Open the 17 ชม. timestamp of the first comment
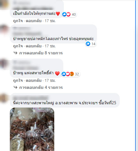This screenshot has width=138, height=151. pos(50,21)
